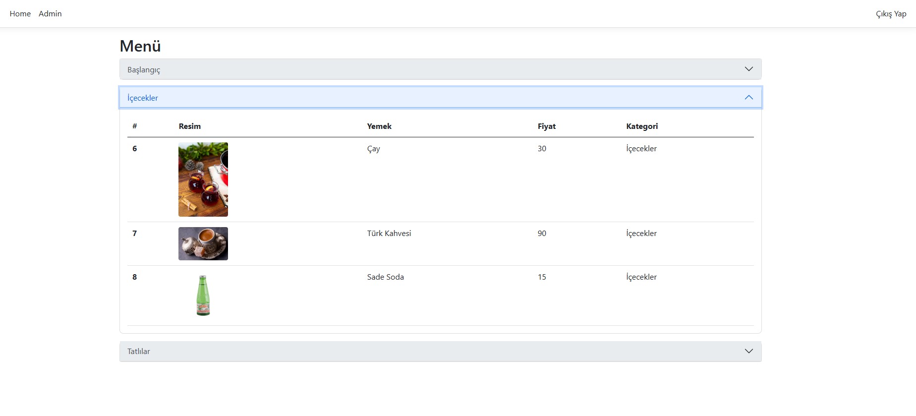Click the Çıkış Yap logout link
Screen dimensions: 916x416
(x=891, y=14)
